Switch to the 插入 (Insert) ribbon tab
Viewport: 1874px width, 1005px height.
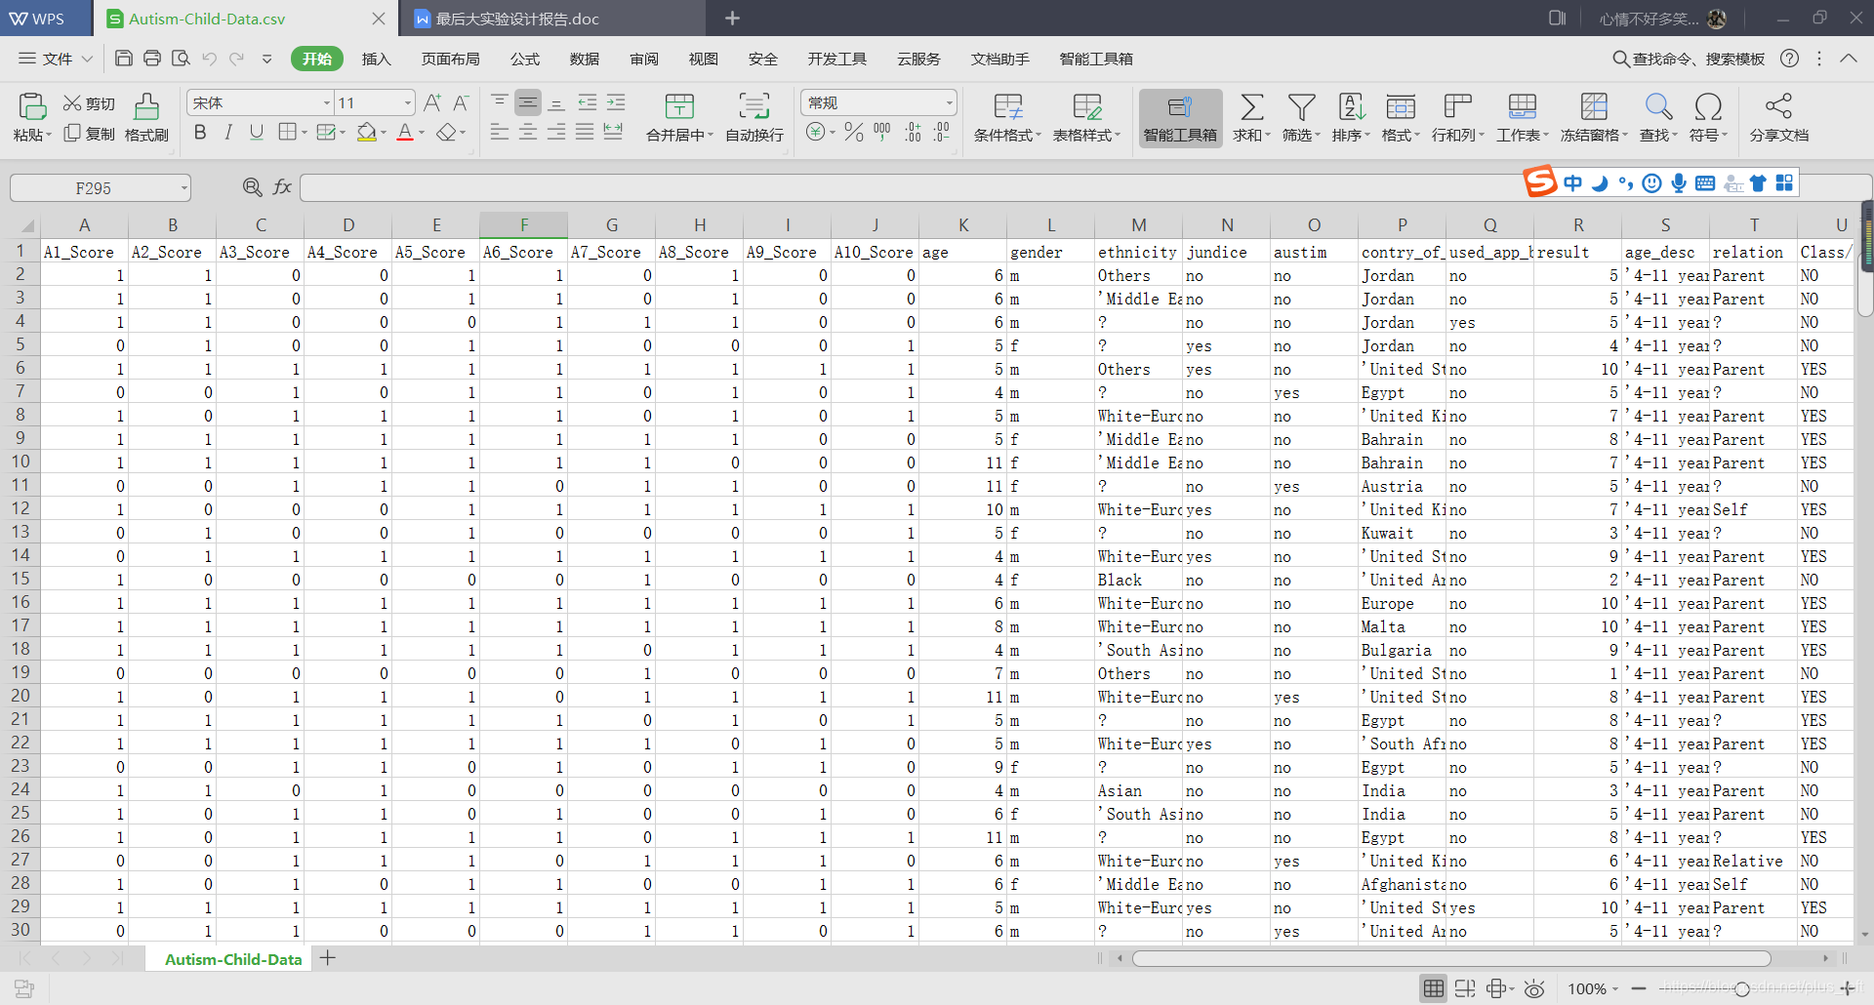coord(376,59)
